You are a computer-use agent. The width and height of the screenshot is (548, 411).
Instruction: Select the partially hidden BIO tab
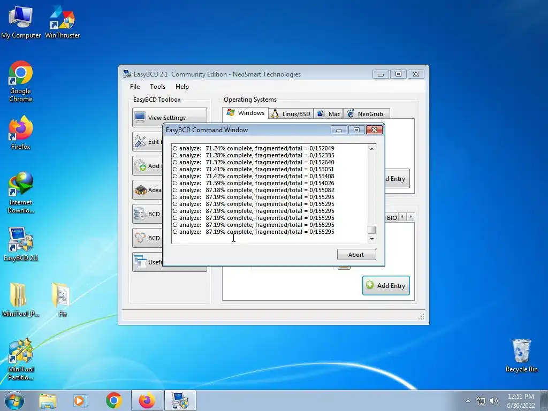[391, 217]
